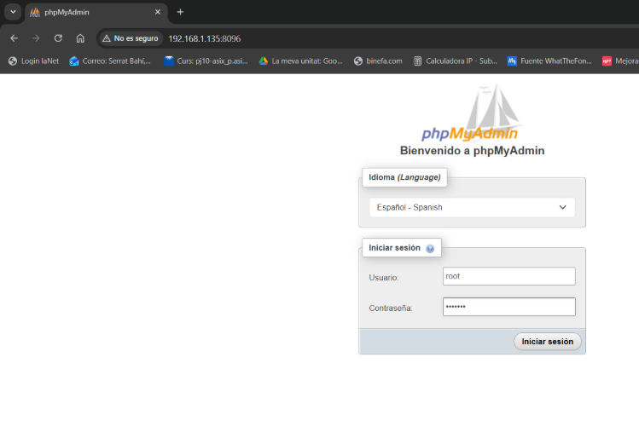Click into the Contraseña password field
639x421 pixels.
point(508,307)
